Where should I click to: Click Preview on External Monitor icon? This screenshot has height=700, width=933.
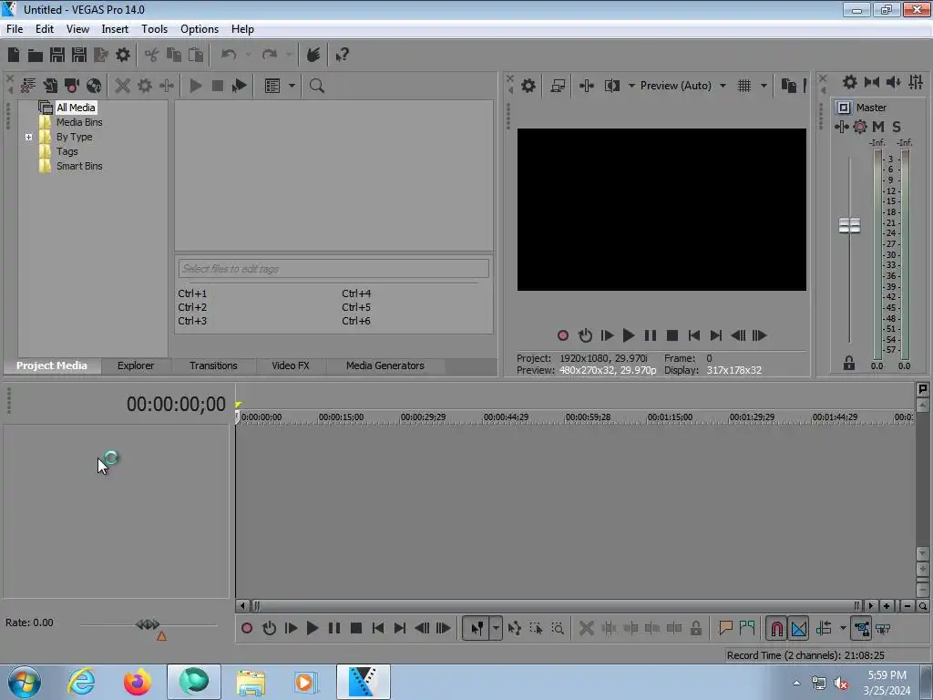click(x=558, y=86)
